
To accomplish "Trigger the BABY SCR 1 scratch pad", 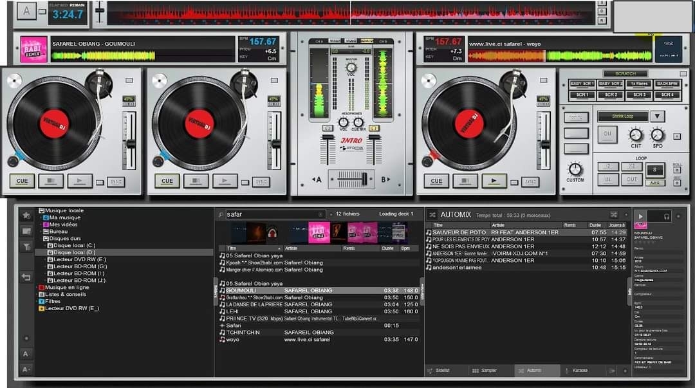I will (582, 84).
